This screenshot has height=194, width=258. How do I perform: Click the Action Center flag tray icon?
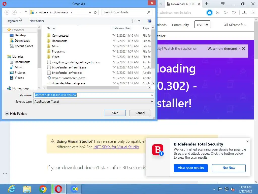click(x=220, y=189)
